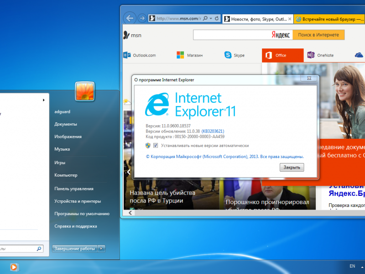The image size is (365, 274).
Task: Click the Закрыть button in About dialog
Action: coord(292,167)
